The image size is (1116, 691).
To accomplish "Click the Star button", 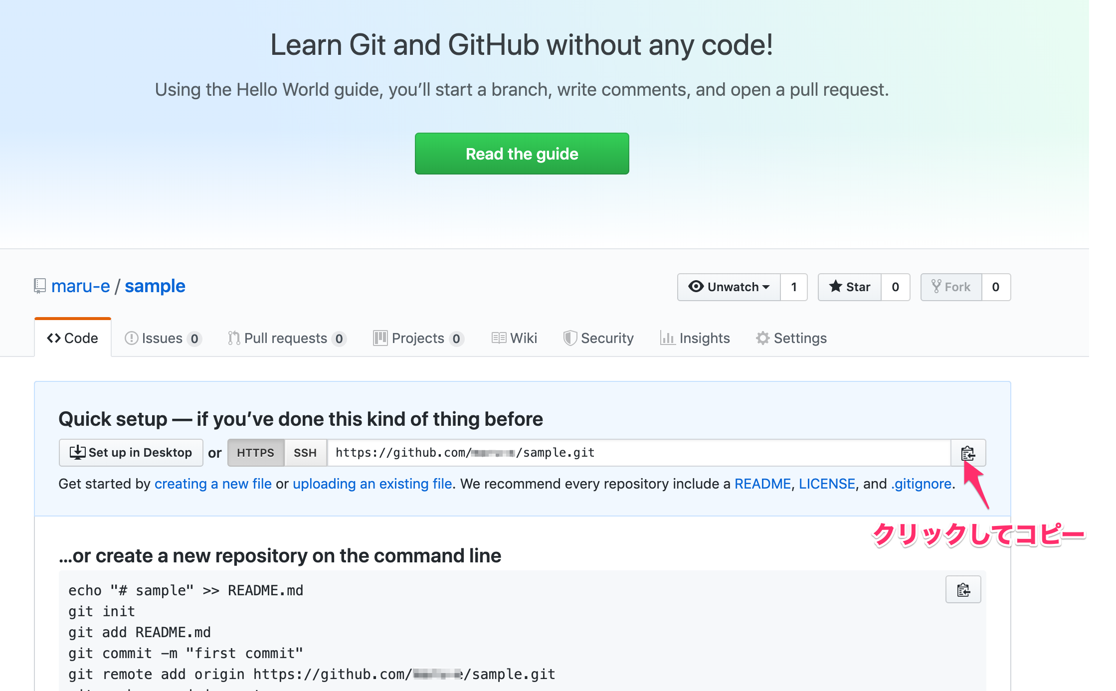I will pos(850,287).
